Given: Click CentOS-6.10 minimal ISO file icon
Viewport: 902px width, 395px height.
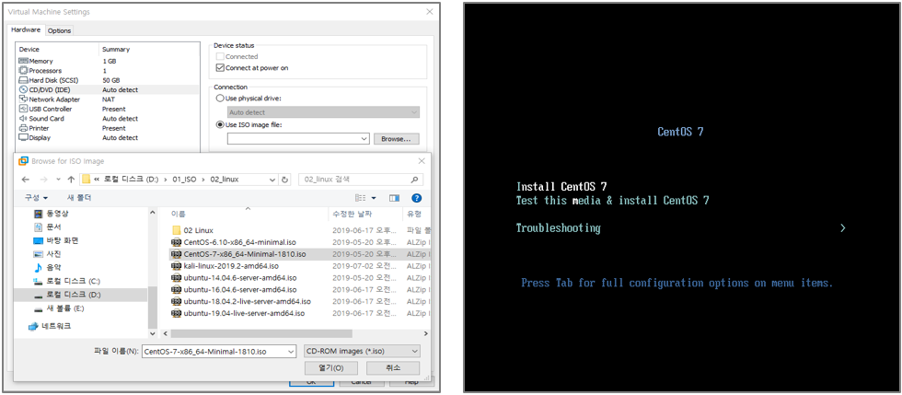Looking at the screenshot, I should (x=177, y=242).
